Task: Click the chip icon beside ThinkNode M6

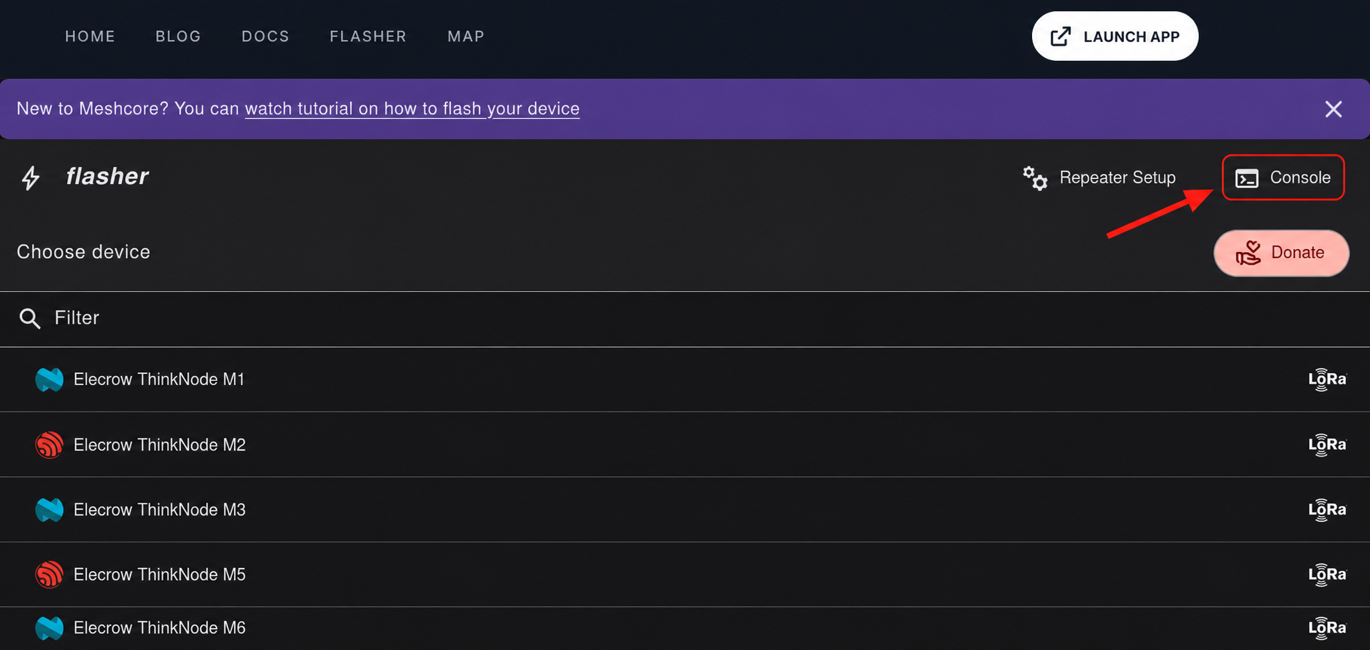Action: click(50, 627)
